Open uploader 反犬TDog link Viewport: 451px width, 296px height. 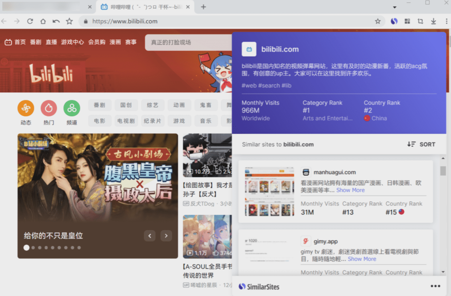coord(202,204)
